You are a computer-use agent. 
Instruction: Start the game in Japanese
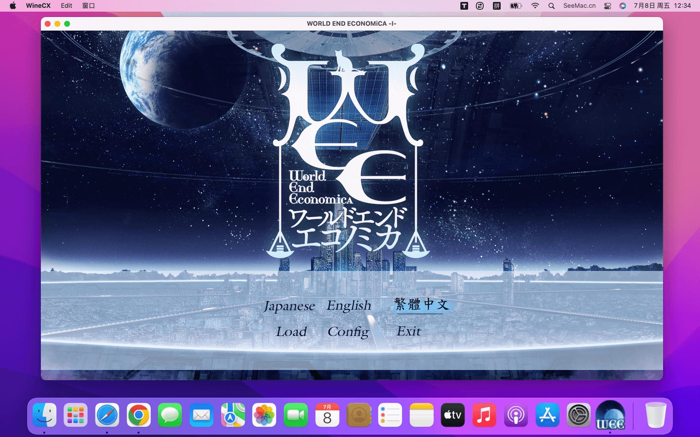point(289,306)
